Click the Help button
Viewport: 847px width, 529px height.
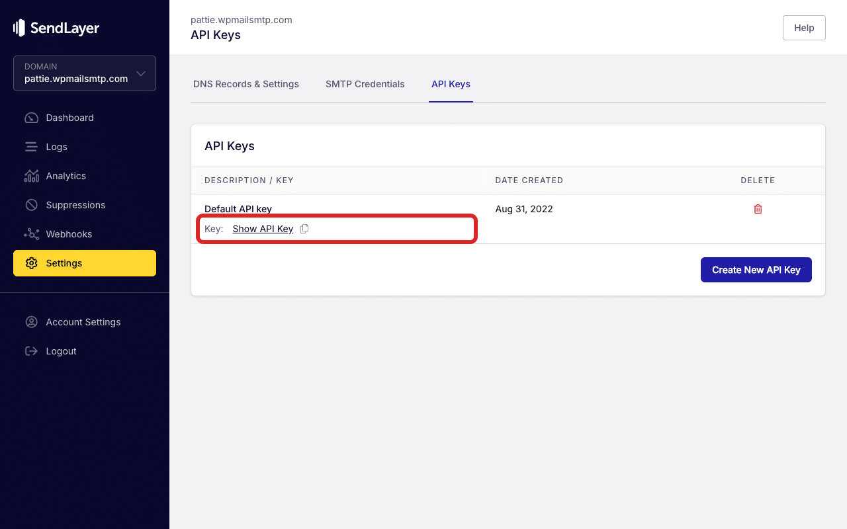pyautogui.click(x=804, y=28)
